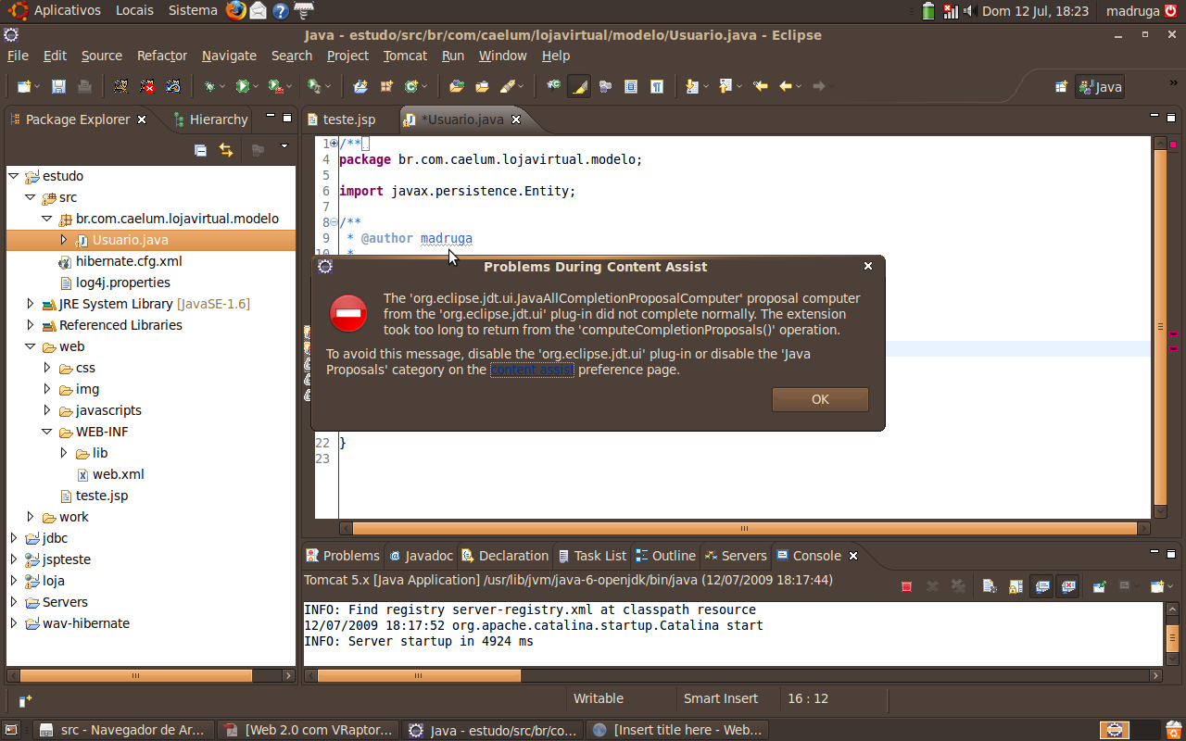Open the Package Explorer view menu arrow
Screen dimensions: 1186x741
click(284, 148)
